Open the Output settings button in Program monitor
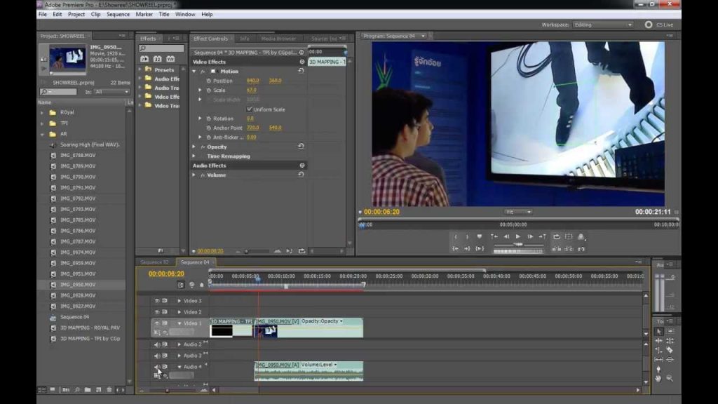This screenshot has height=404, width=718. tap(581, 237)
